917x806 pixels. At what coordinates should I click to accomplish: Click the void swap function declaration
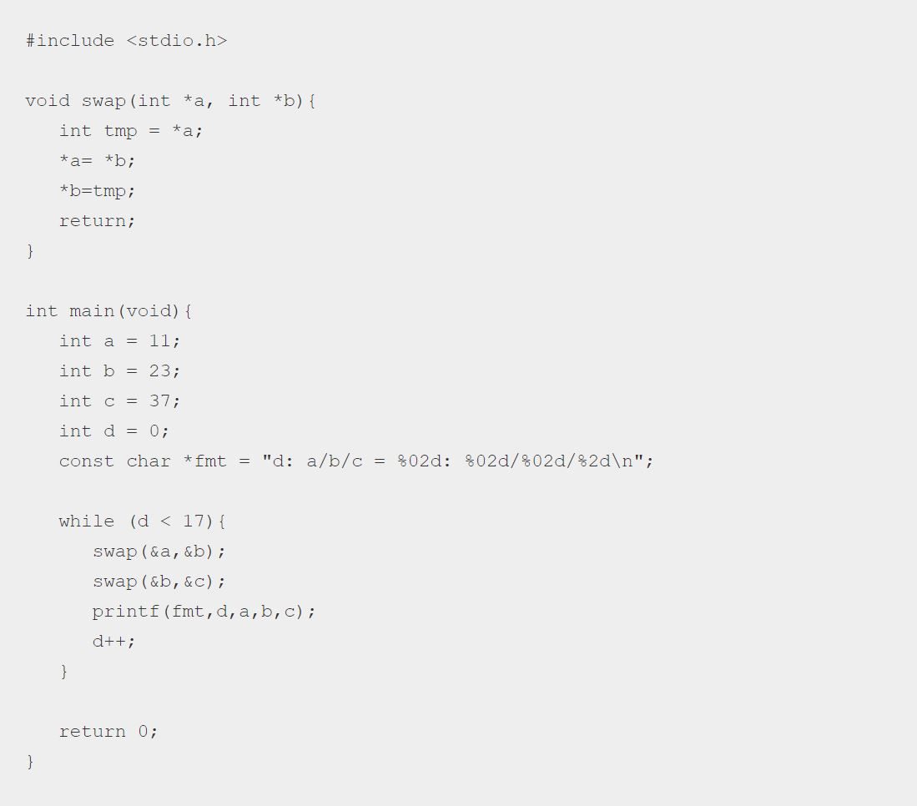(171, 101)
